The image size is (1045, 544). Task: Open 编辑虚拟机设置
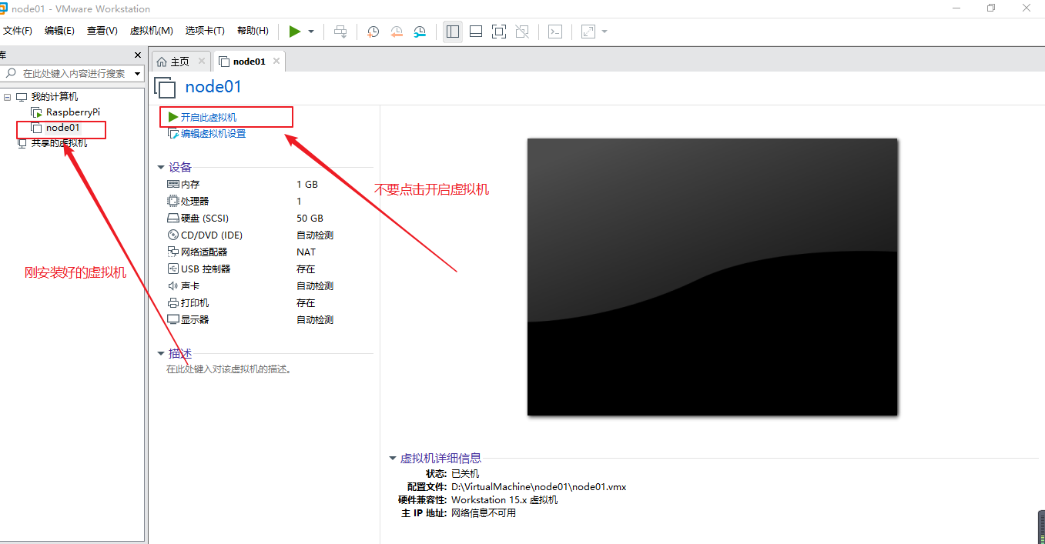point(213,133)
